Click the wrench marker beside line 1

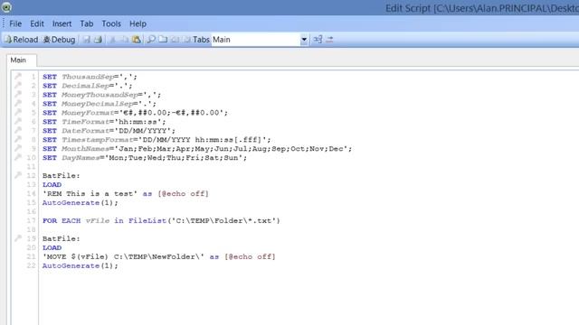tap(18, 76)
